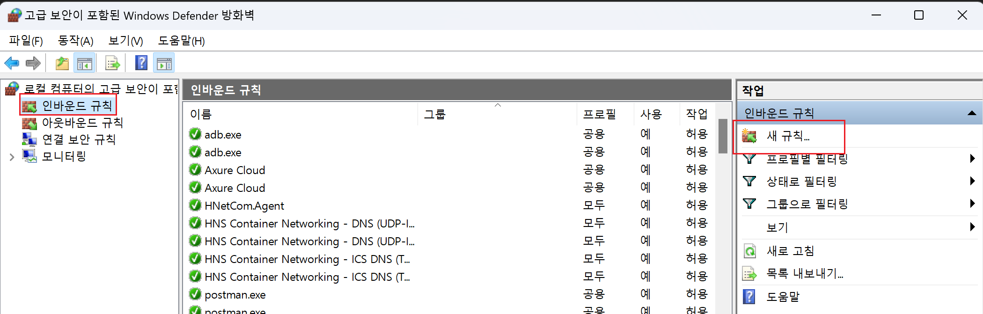
Task: Click the Up one level folder icon
Action: click(62, 63)
